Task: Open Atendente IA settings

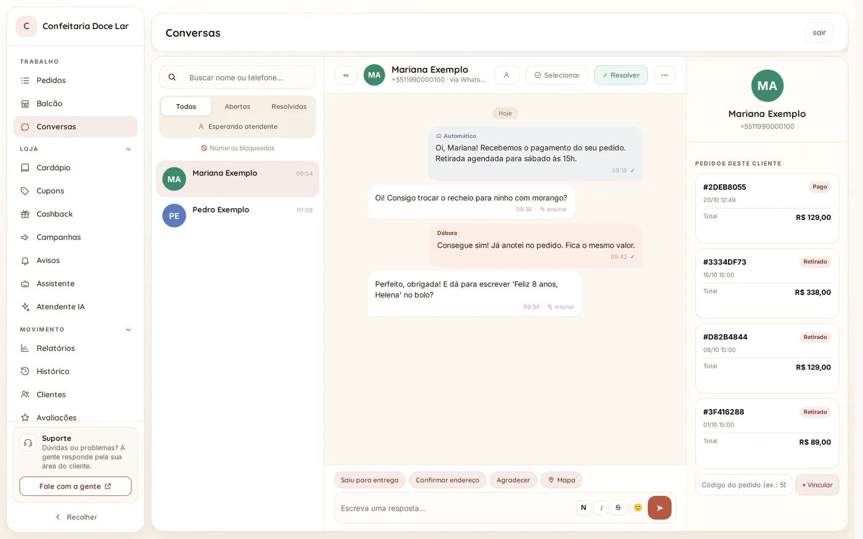Action: tap(75, 307)
